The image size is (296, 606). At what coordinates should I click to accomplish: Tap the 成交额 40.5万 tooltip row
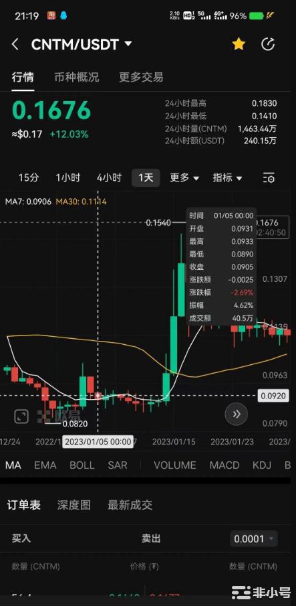point(221,319)
